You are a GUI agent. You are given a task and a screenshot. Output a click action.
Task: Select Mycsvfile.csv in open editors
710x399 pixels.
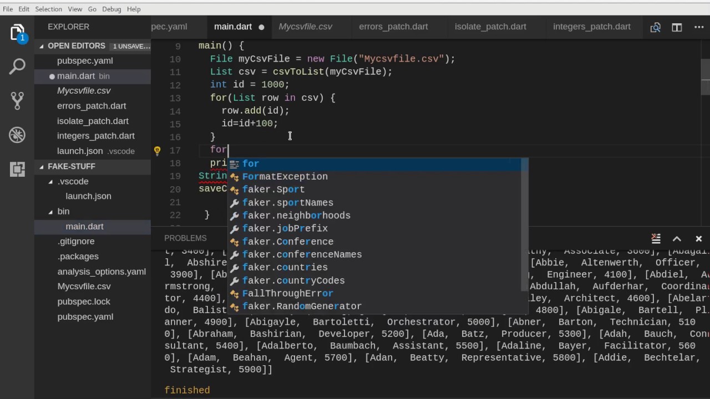coord(93,91)
